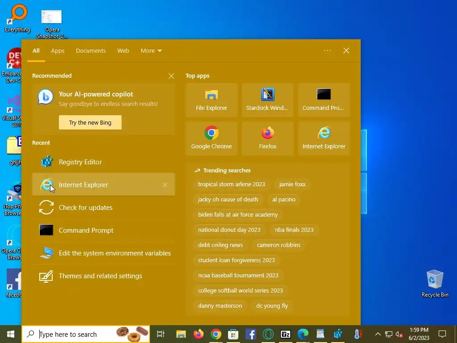Open network tray icon
The image size is (457, 343).
coord(389,334)
